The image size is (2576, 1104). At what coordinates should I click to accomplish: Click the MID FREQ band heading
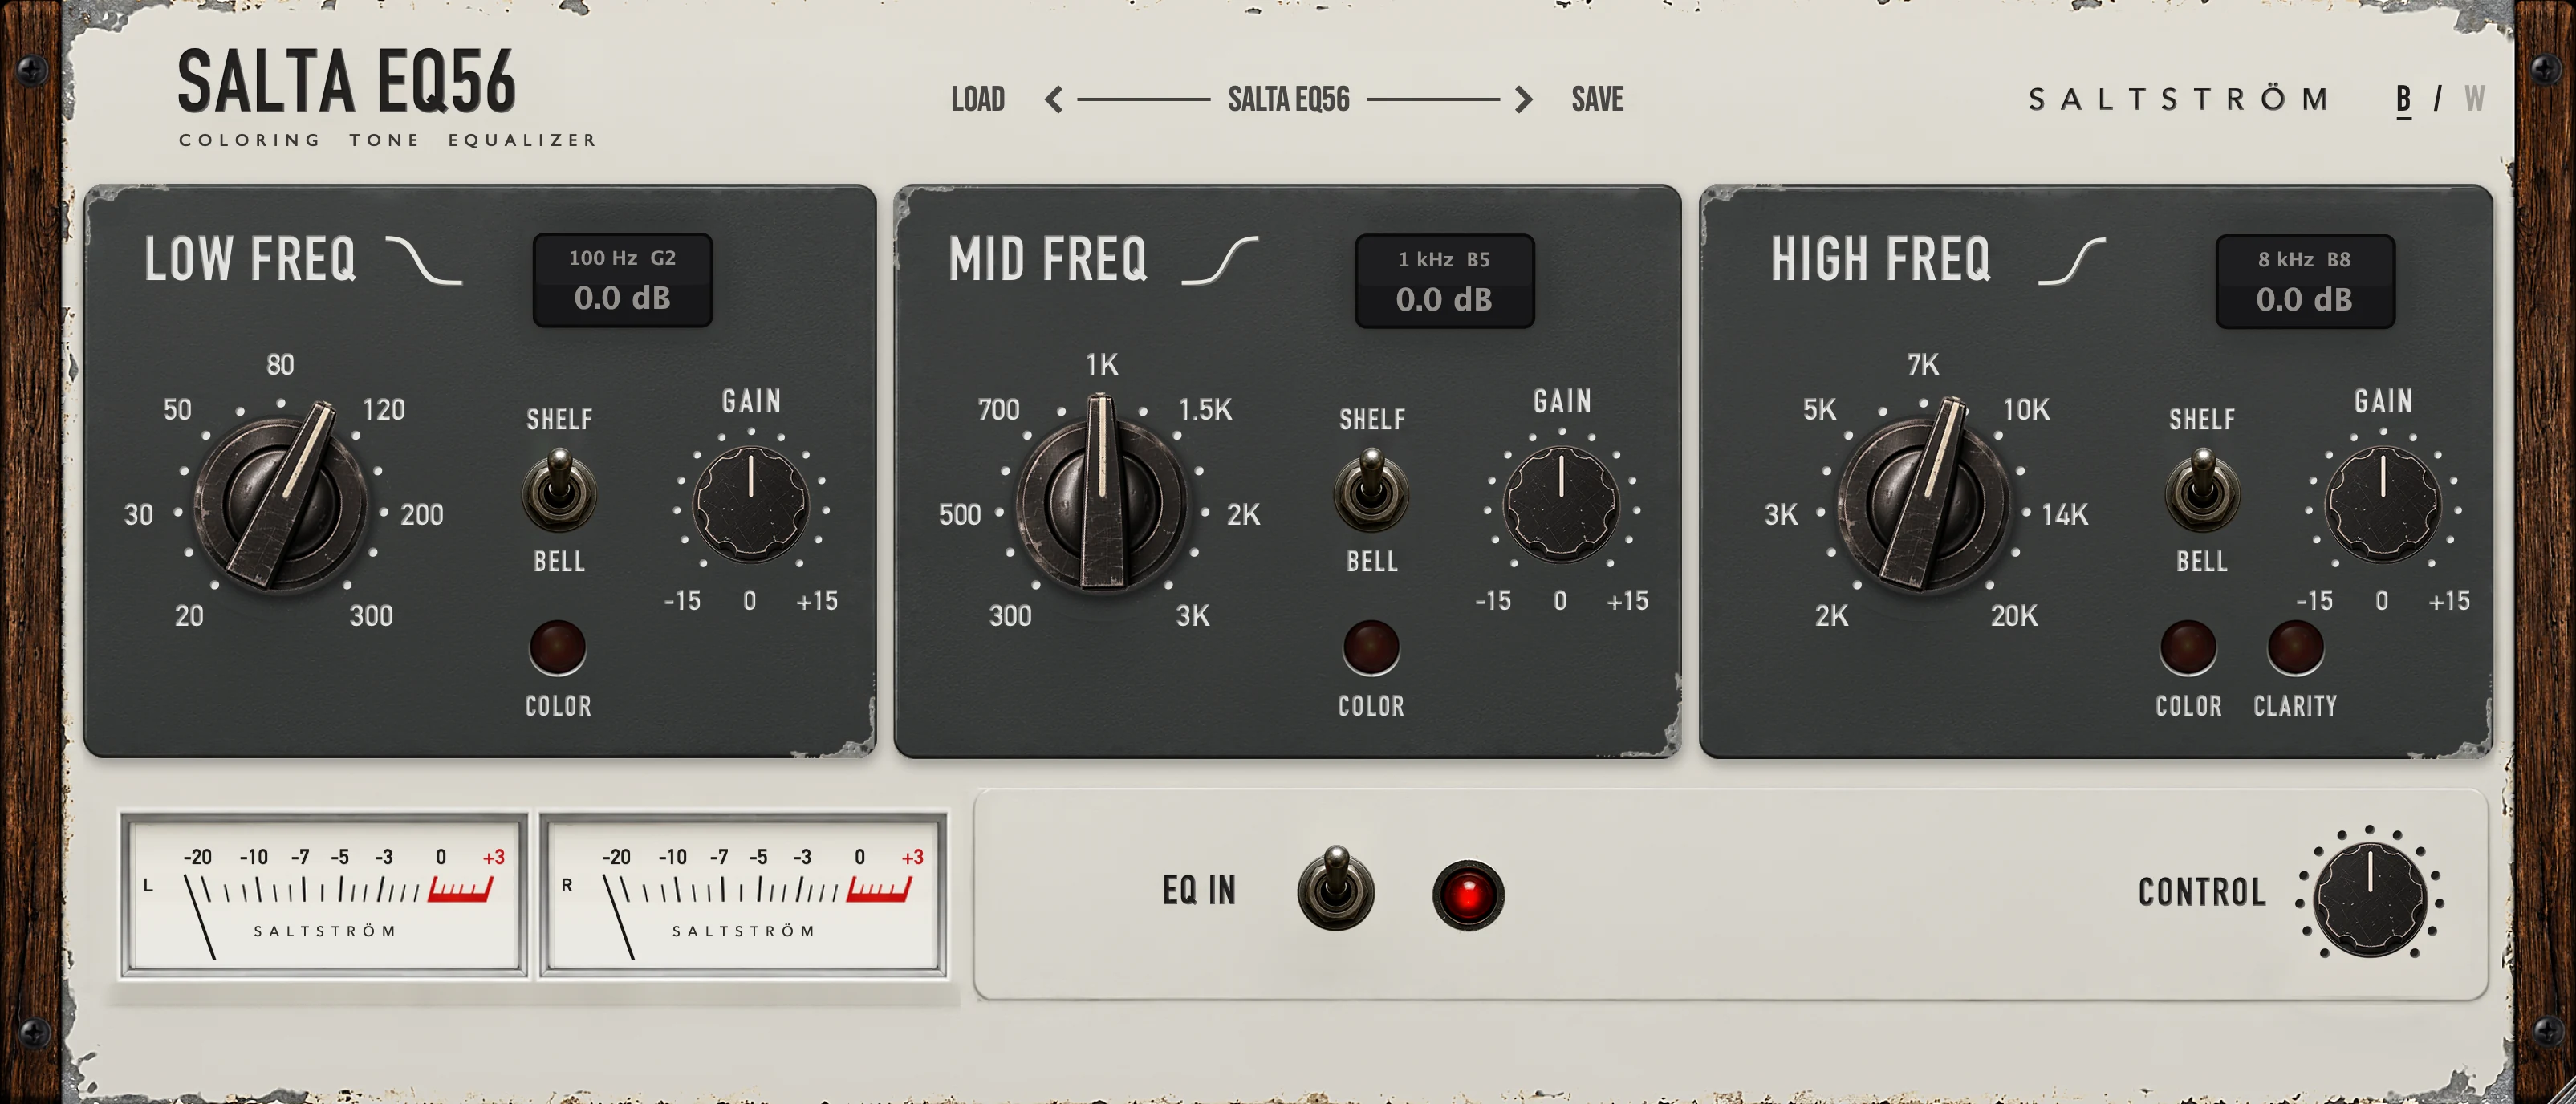(x=1048, y=260)
